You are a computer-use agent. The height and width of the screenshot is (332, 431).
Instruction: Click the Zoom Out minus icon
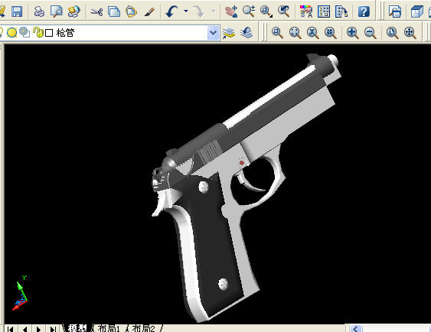(x=371, y=33)
